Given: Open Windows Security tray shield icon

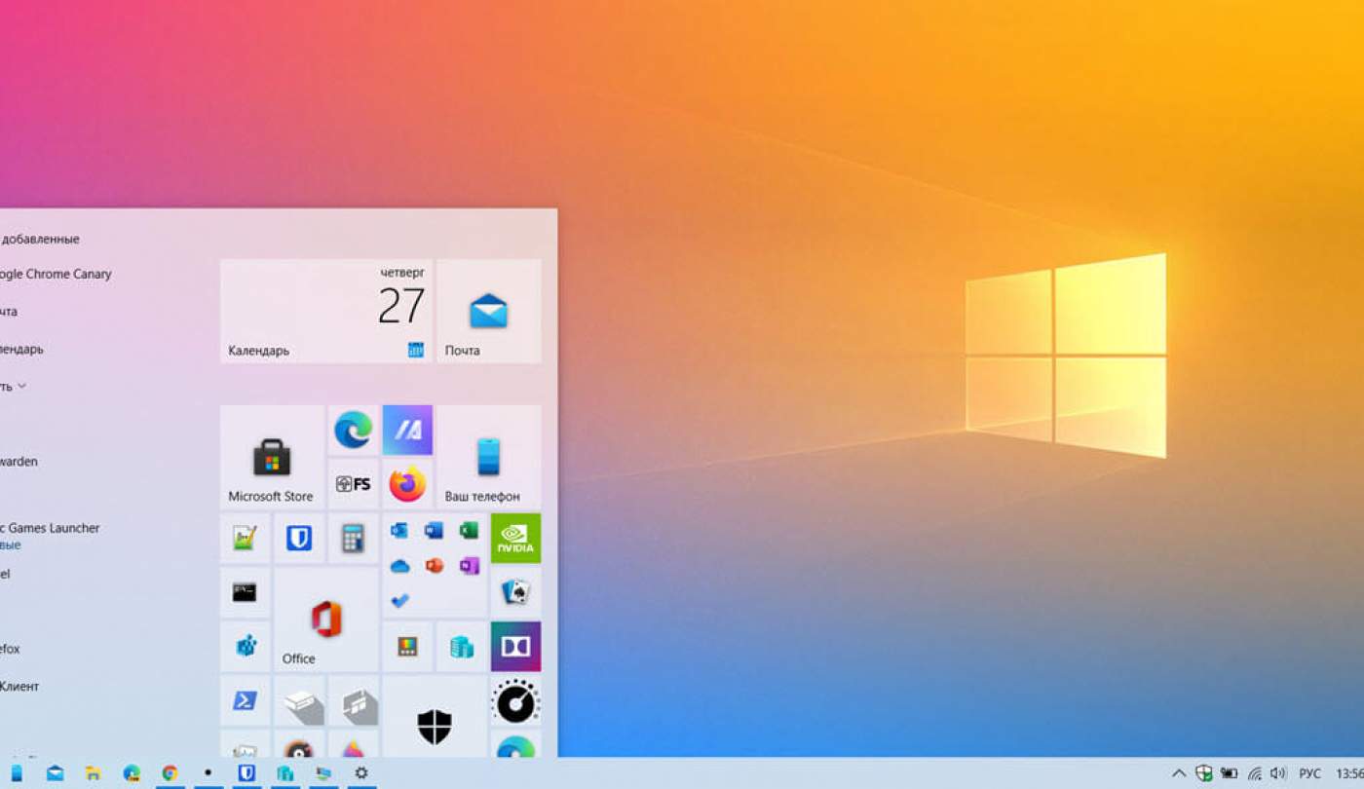Looking at the screenshot, I should pyautogui.click(x=1204, y=773).
